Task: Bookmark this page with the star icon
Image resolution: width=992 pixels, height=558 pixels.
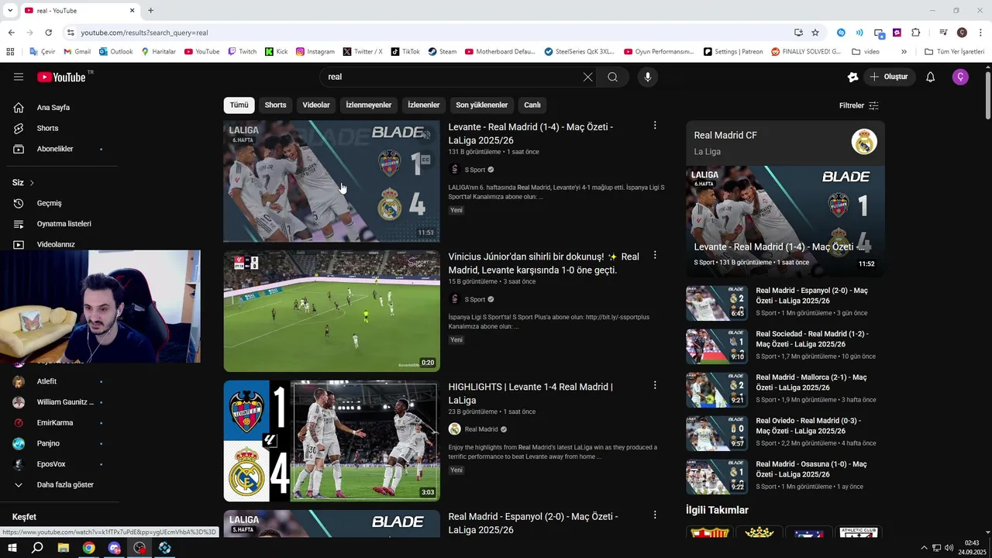Action: pos(815,33)
